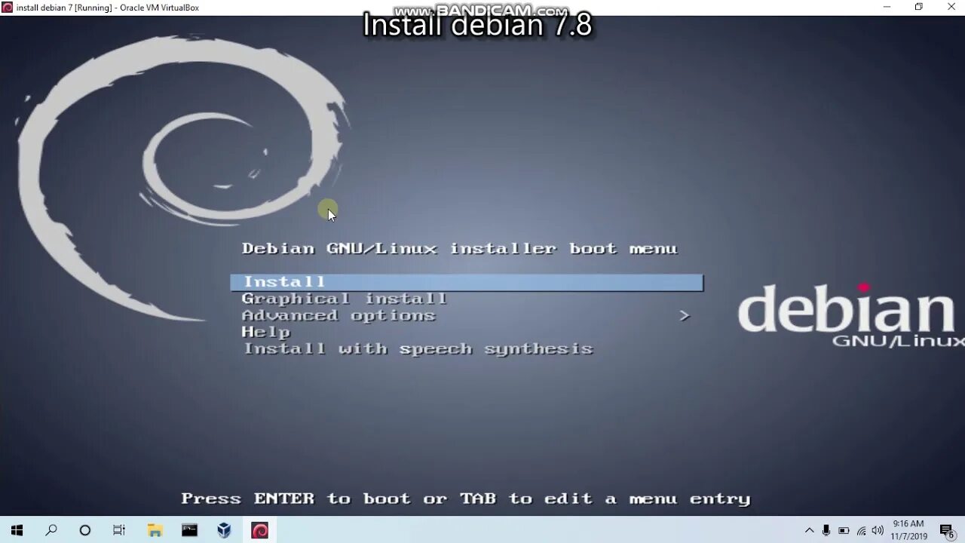Click the VirtualBox window title icon
Image resolution: width=965 pixels, height=543 pixels.
[x=8, y=8]
